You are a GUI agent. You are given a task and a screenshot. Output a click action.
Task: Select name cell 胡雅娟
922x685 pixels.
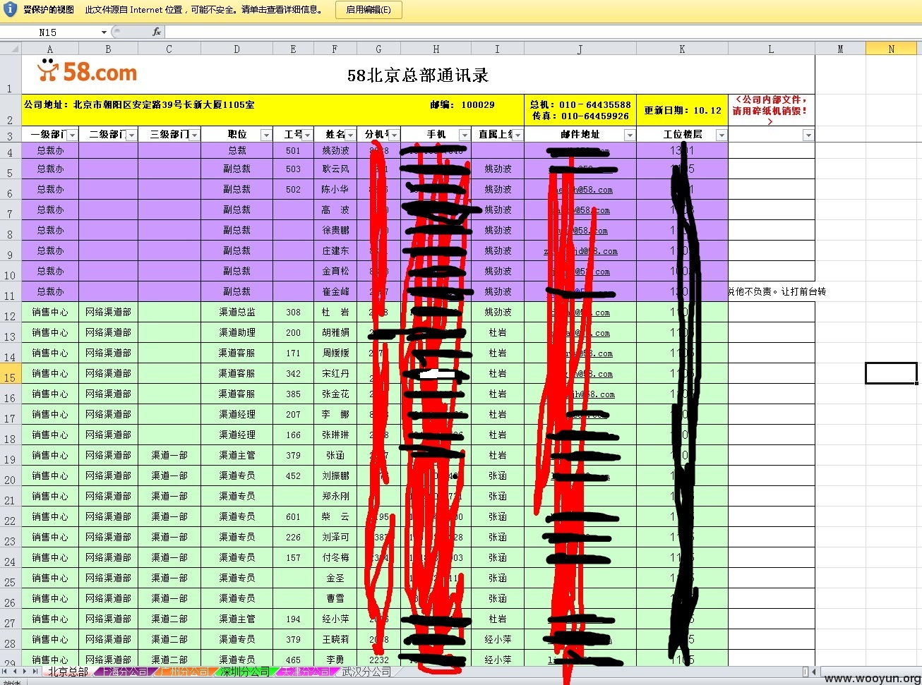335,333
